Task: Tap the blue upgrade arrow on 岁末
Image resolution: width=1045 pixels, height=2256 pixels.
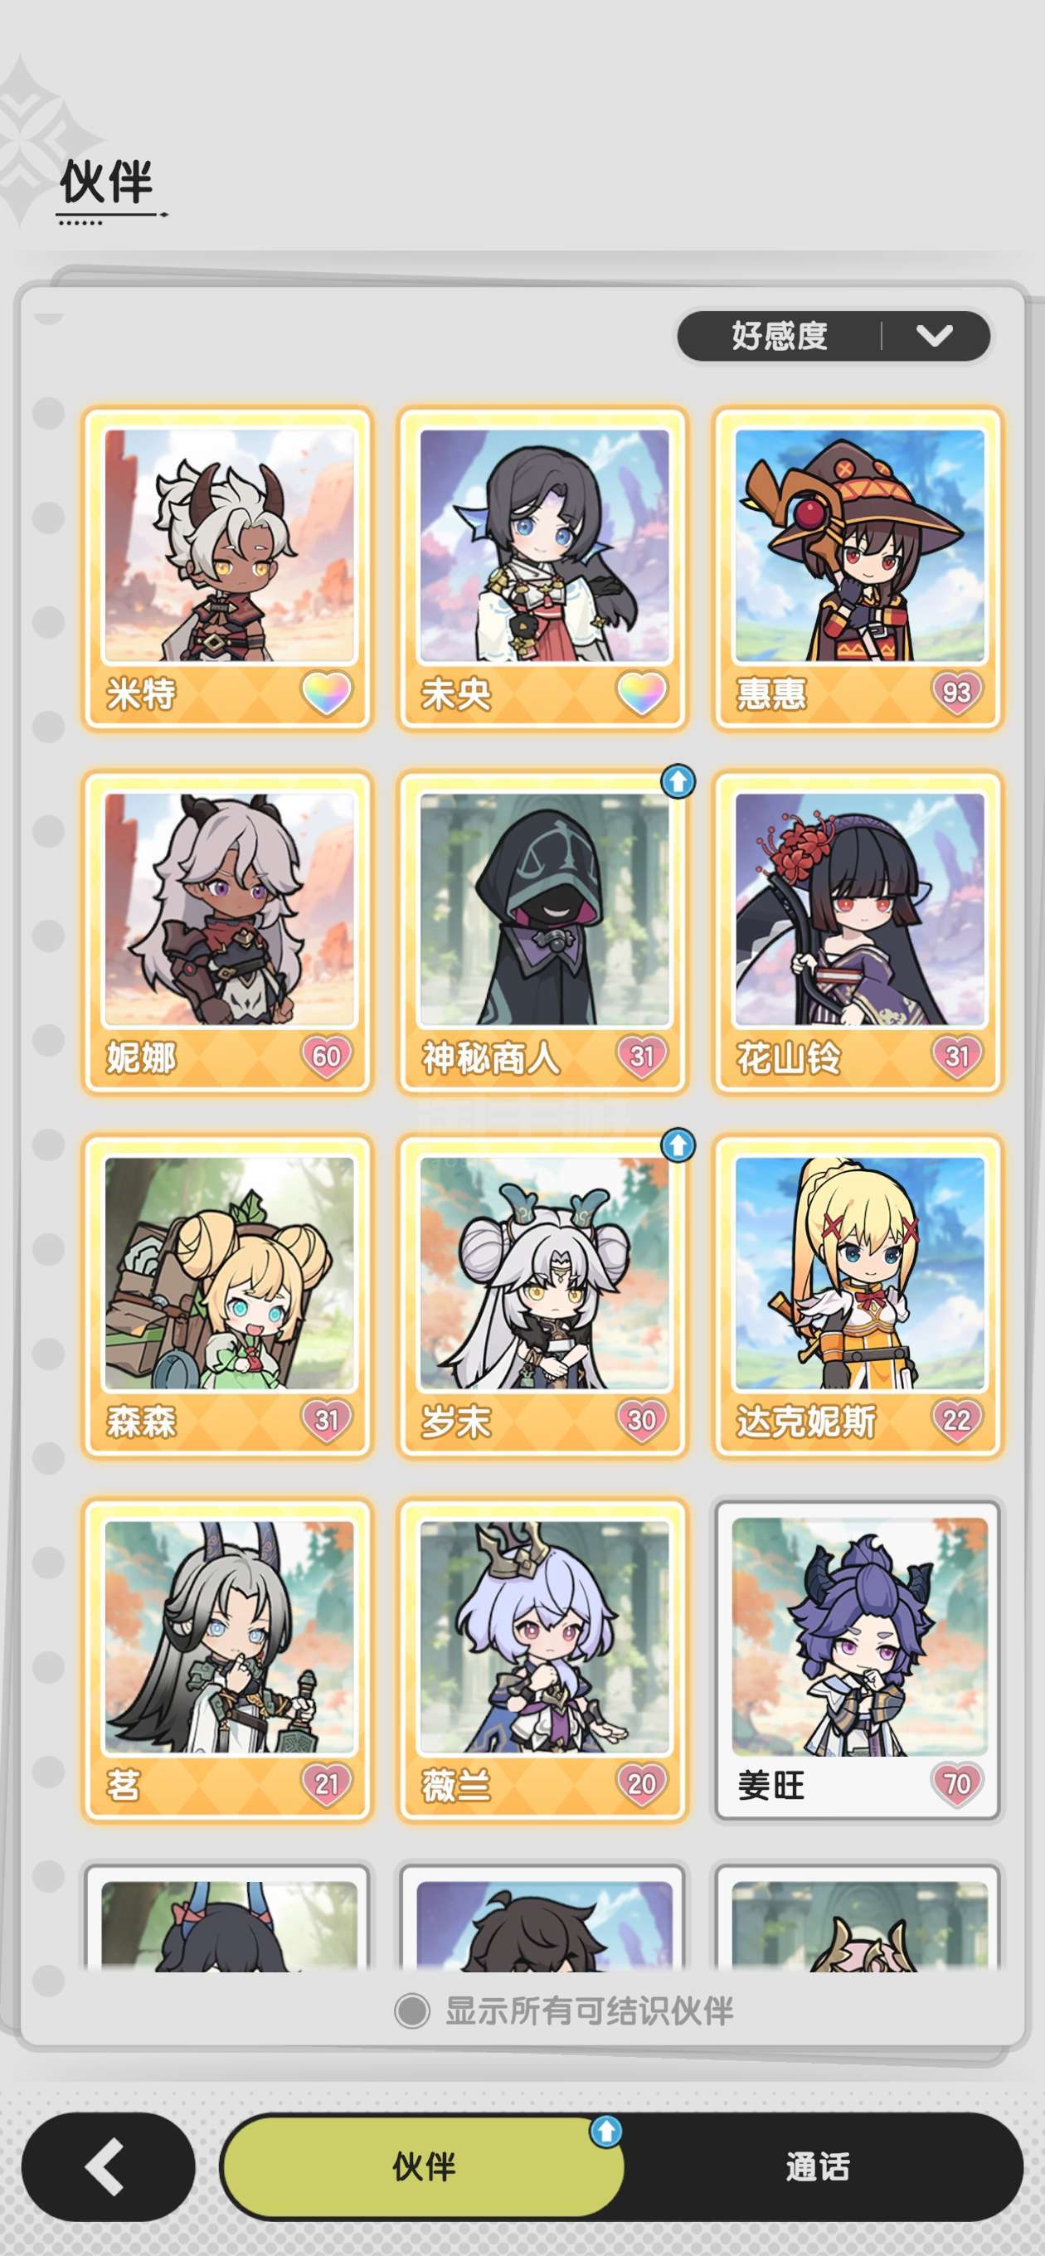Action: pos(678,1144)
